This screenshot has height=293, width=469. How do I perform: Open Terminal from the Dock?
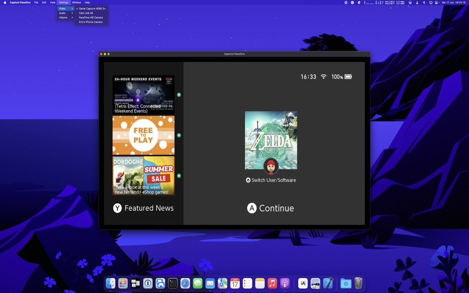173,283
